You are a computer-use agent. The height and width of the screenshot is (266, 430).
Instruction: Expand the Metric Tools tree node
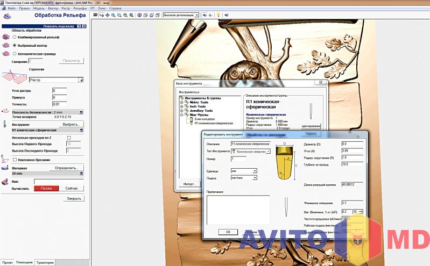click(x=181, y=102)
